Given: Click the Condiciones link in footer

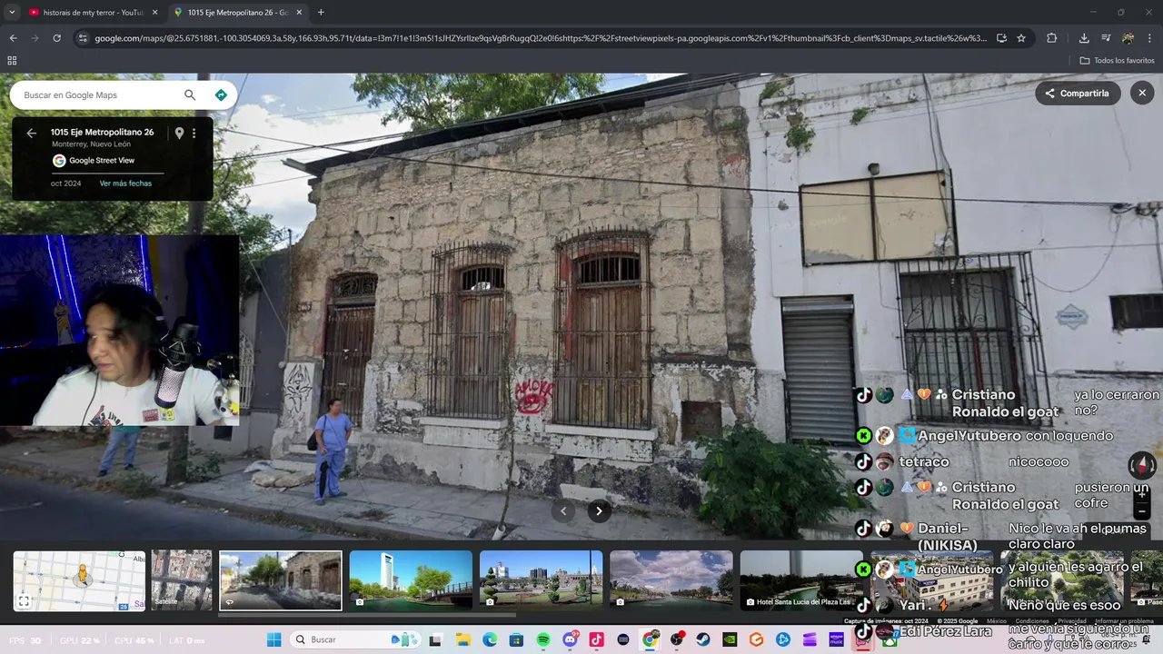Looking at the screenshot, I should point(1032,621).
